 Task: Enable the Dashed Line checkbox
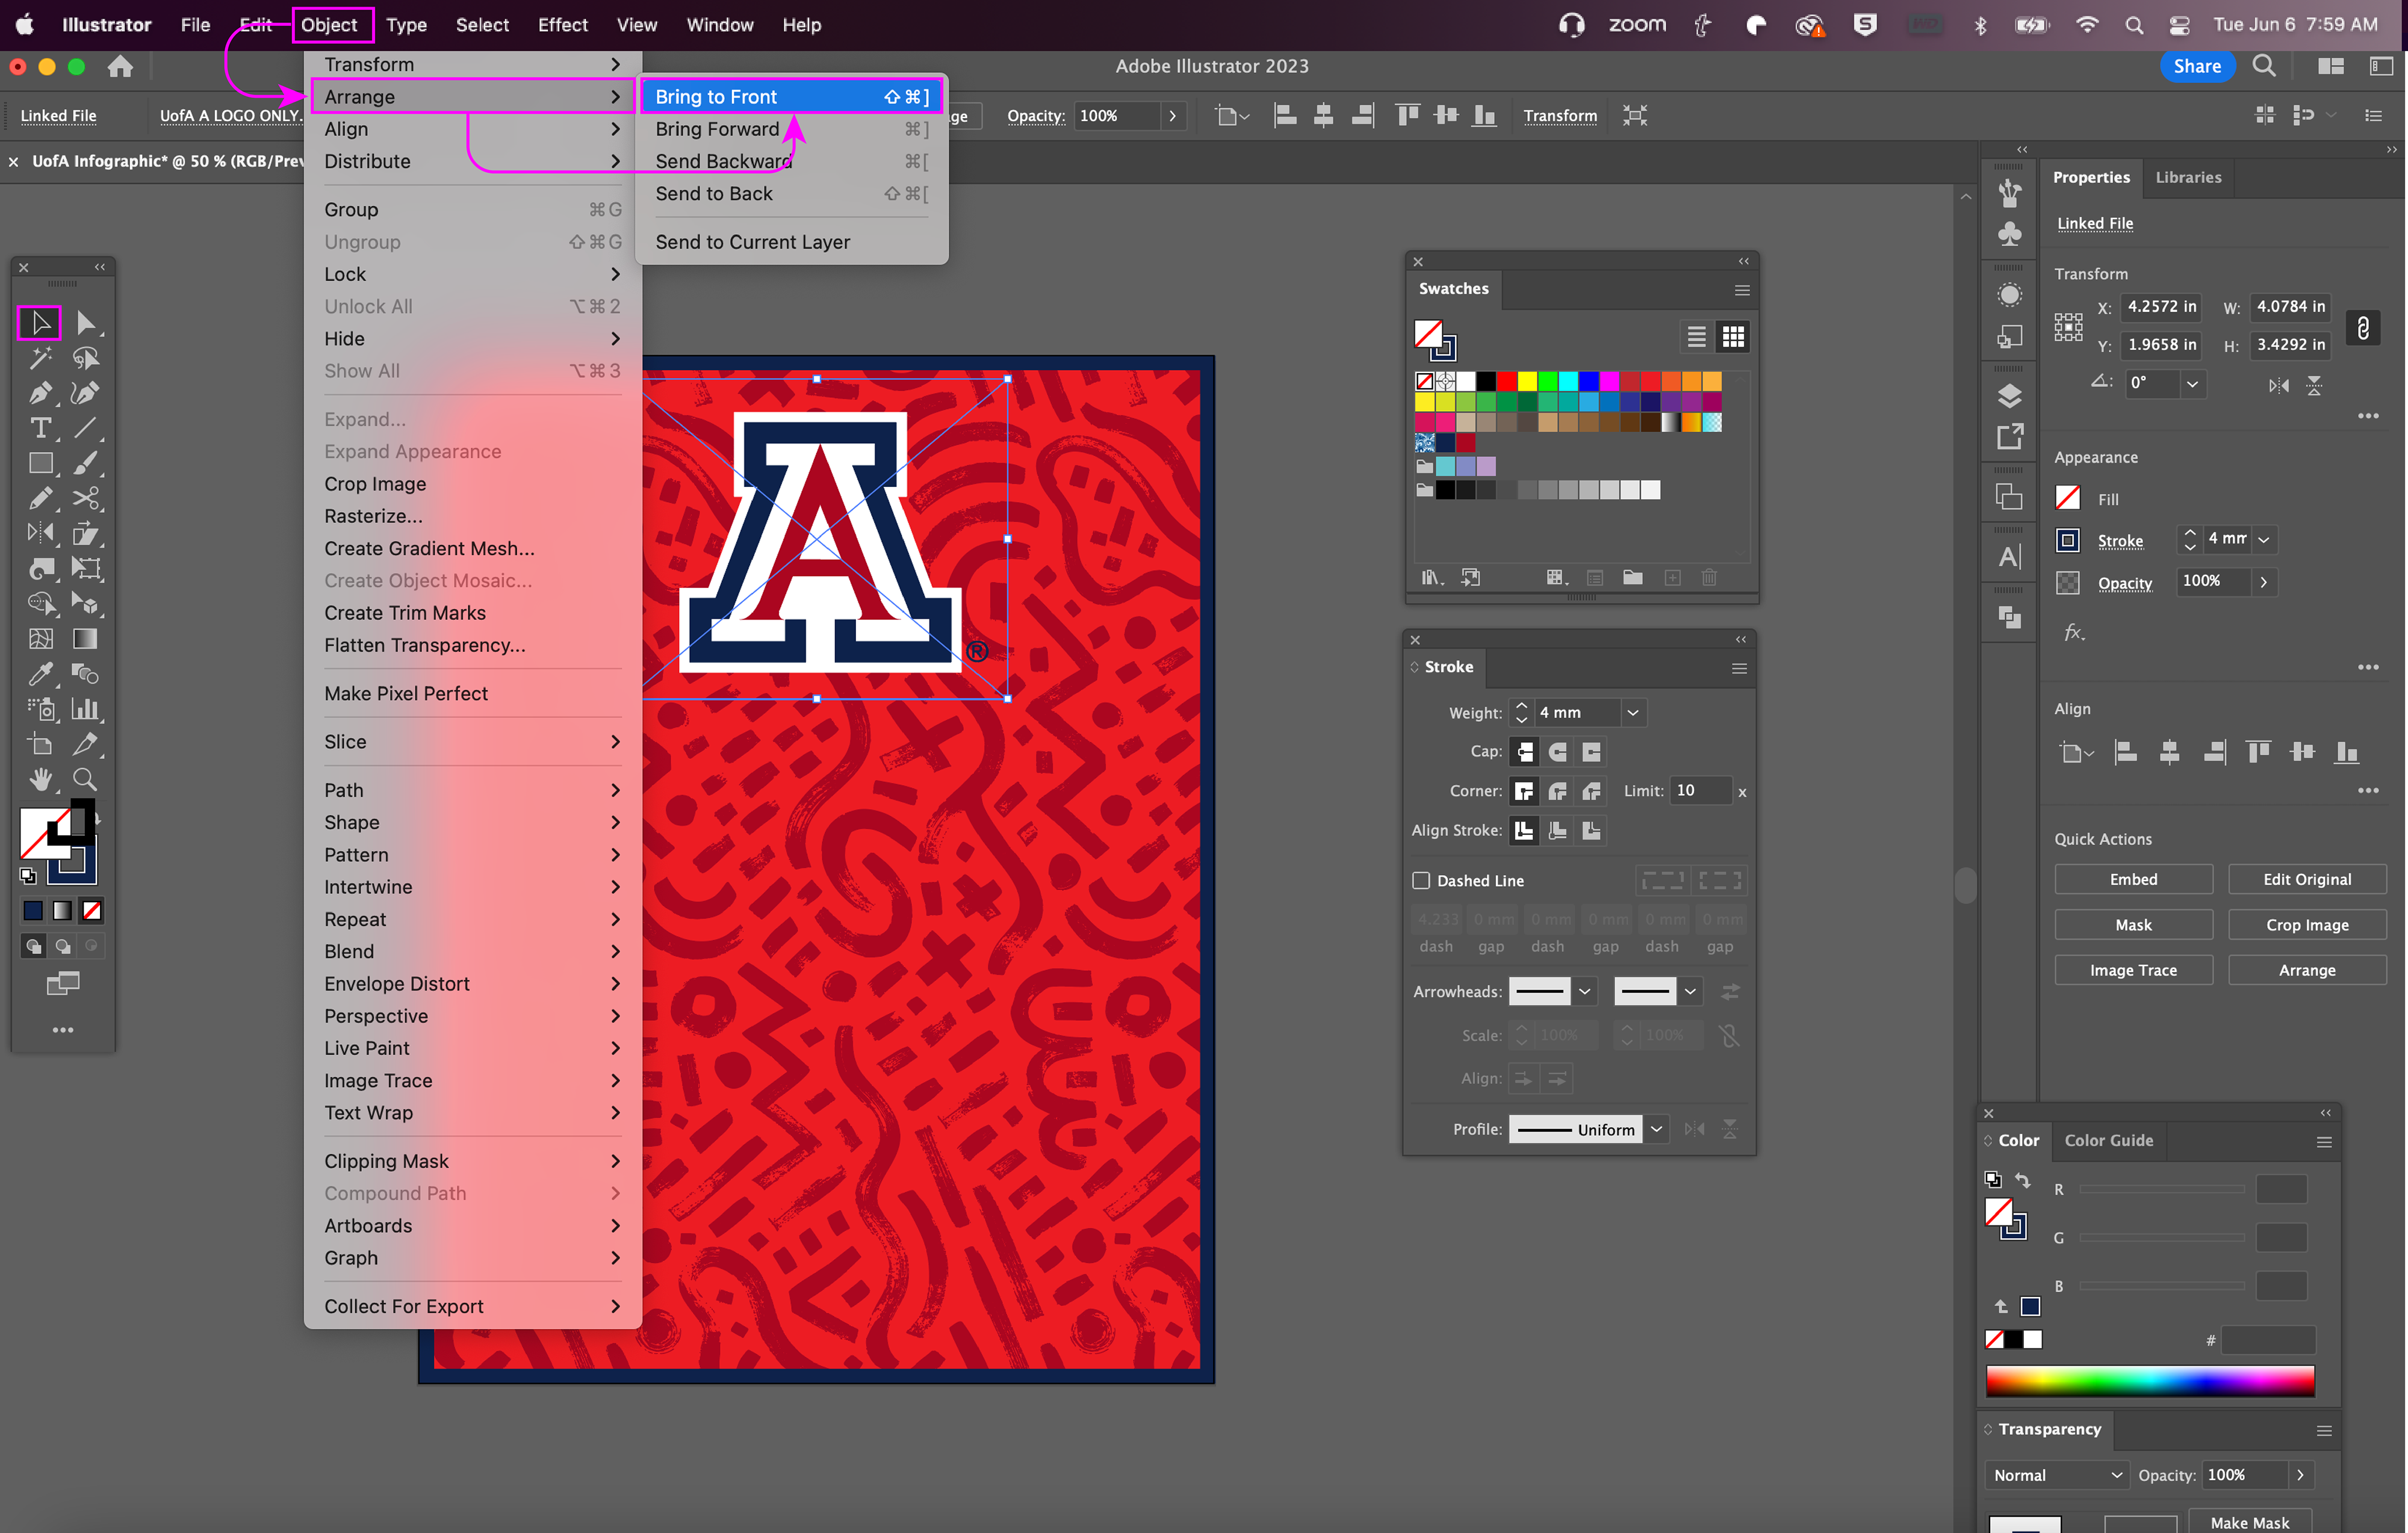click(x=1421, y=880)
